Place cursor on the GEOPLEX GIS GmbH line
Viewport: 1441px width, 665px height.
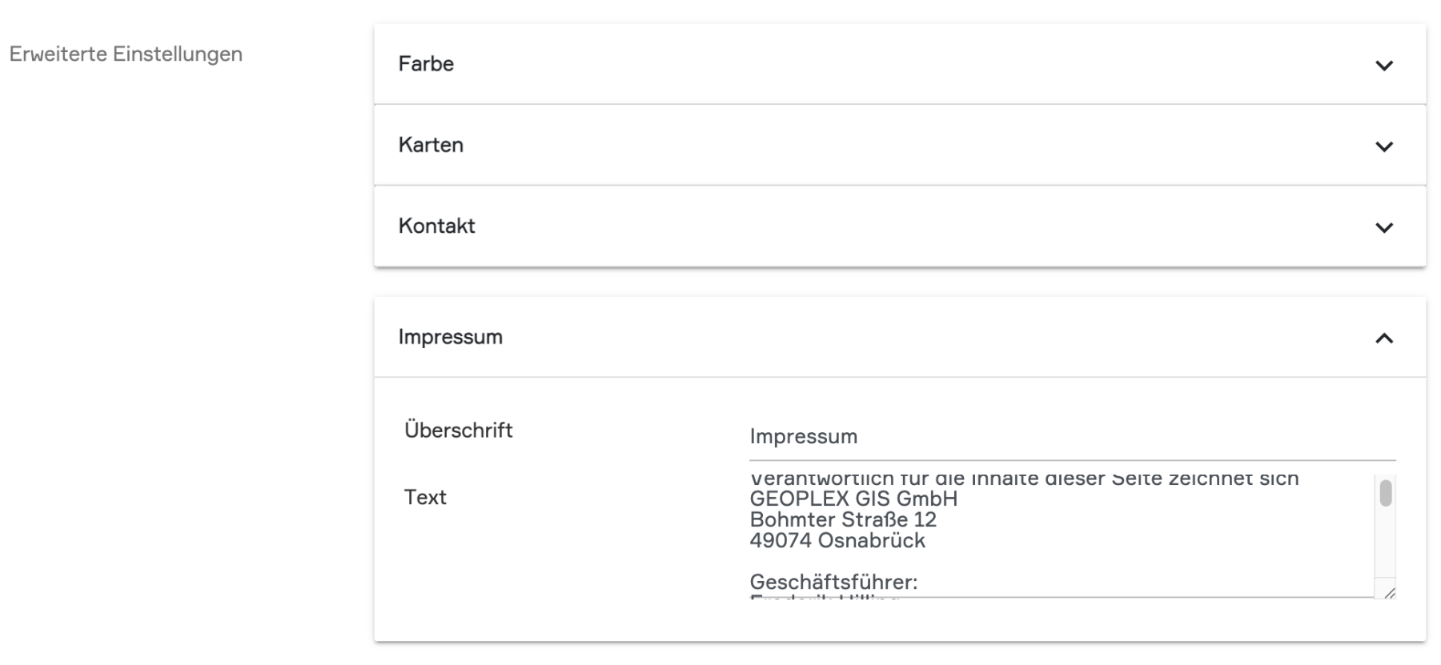(853, 499)
